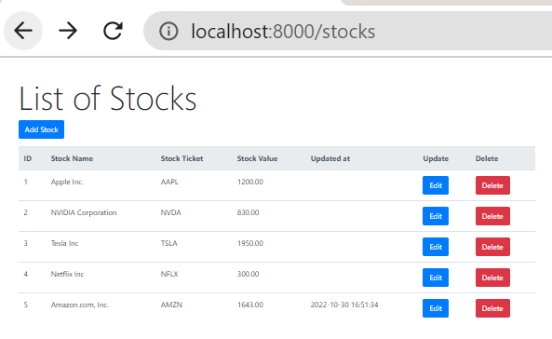Select the AMZN ticker cell
Screen dimensions: 552x339
[x=171, y=305]
